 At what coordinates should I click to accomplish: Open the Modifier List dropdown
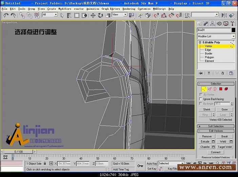click(234, 36)
